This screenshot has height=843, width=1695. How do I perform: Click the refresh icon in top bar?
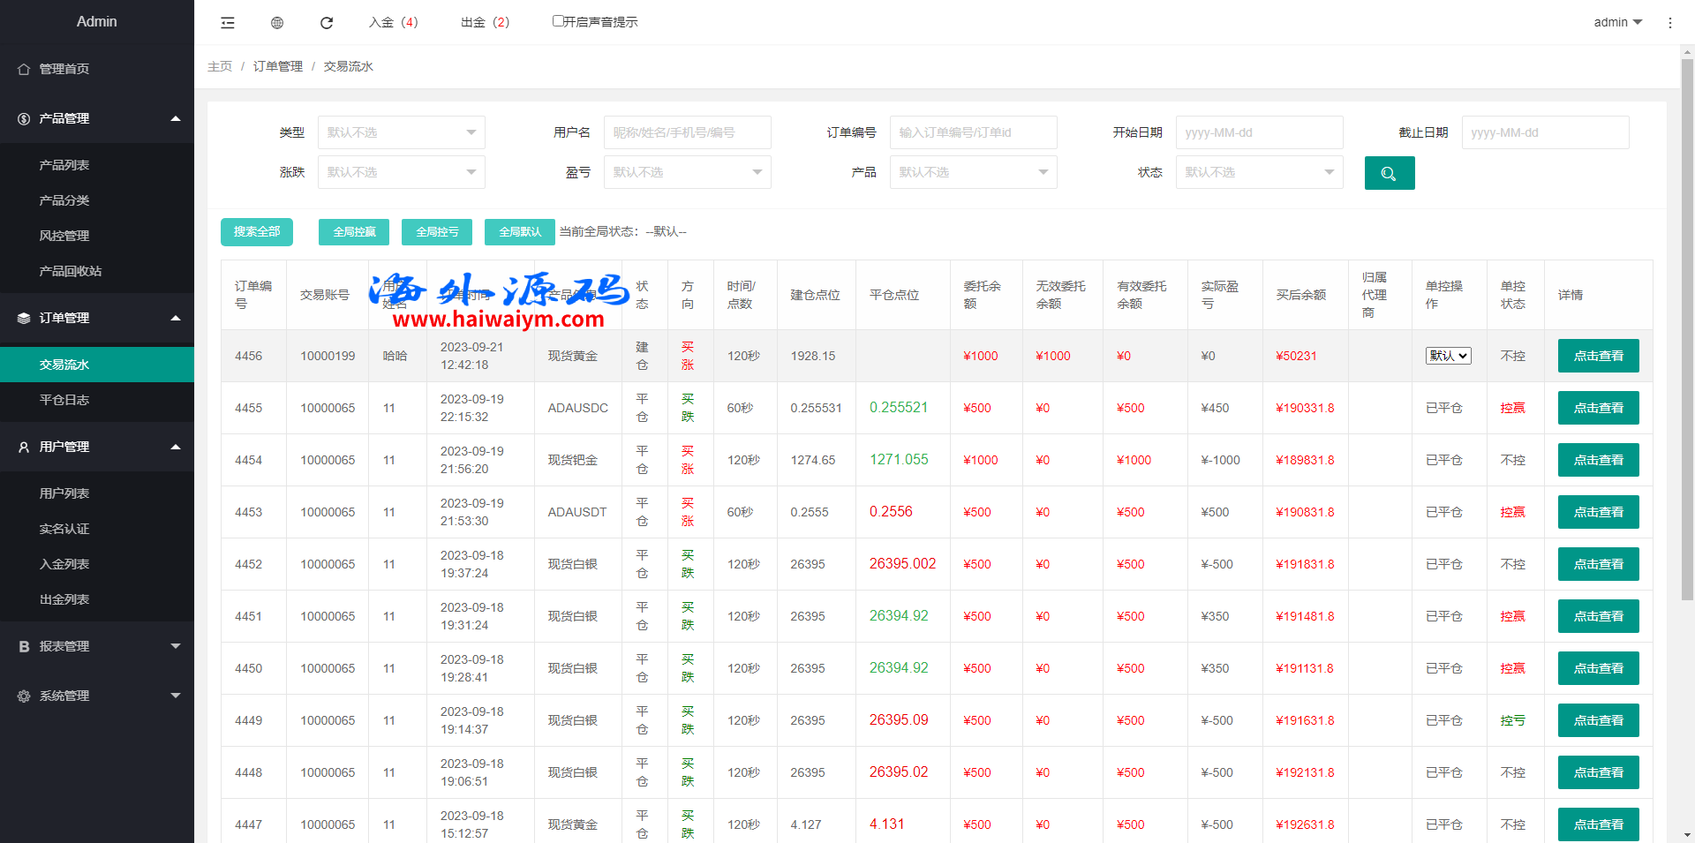(x=327, y=23)
